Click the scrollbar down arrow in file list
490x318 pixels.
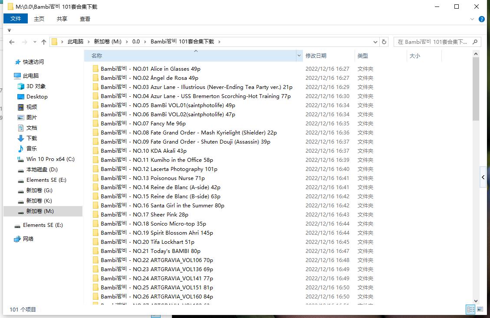(476, 301)
